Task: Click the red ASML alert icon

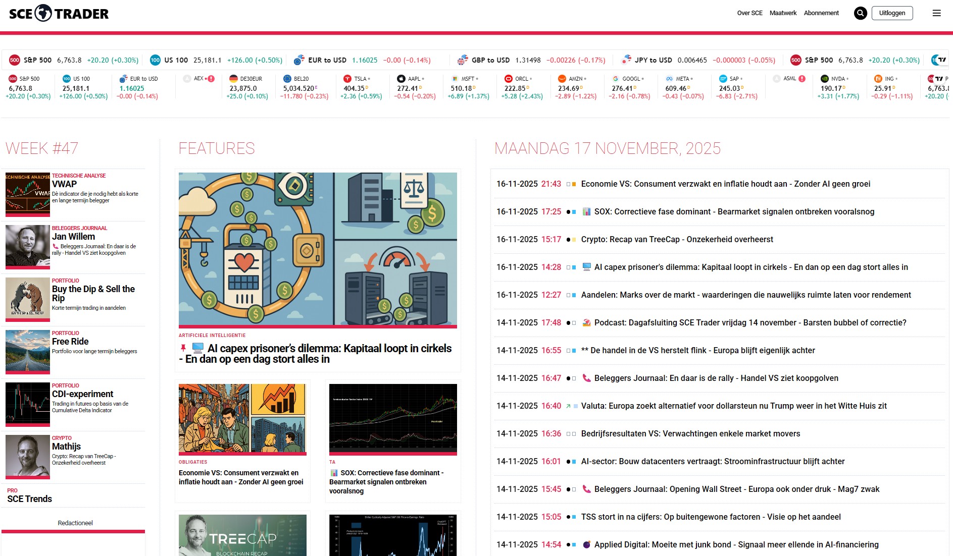Action: point(802,79)
